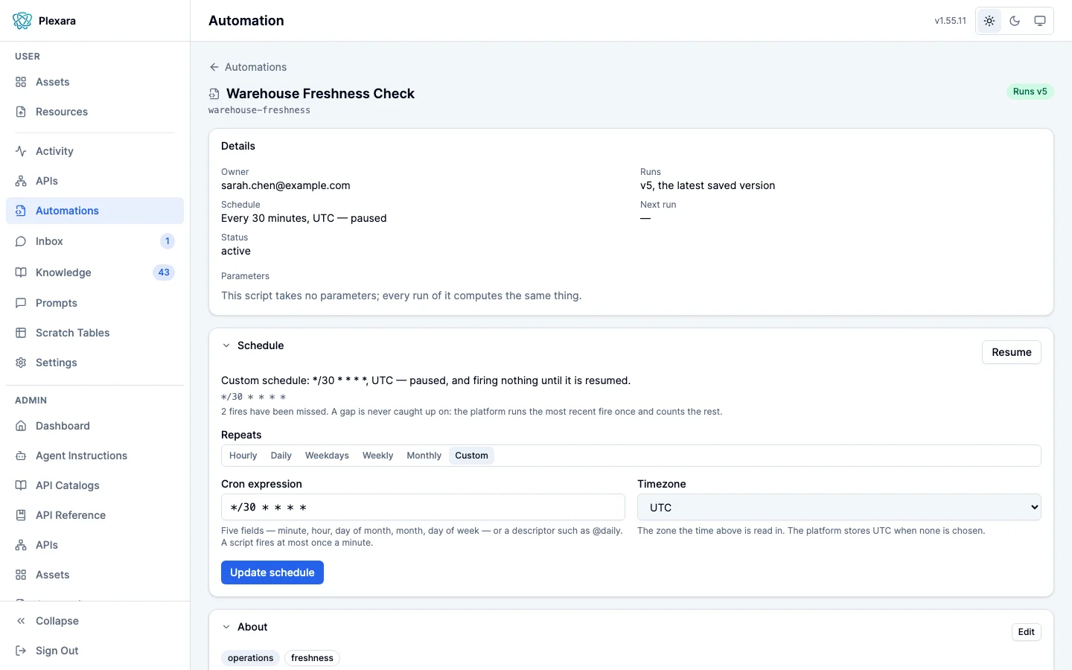Select the Hourly repeat option
This screenshot has height=670, width=1072.
tap(243, 456)
